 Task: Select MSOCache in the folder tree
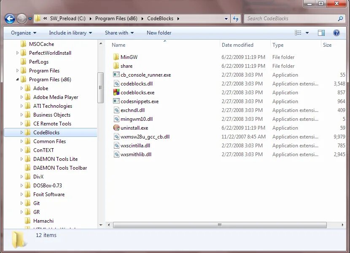coord(41,44)
